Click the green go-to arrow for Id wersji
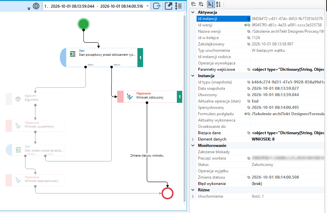 (246, 25)
